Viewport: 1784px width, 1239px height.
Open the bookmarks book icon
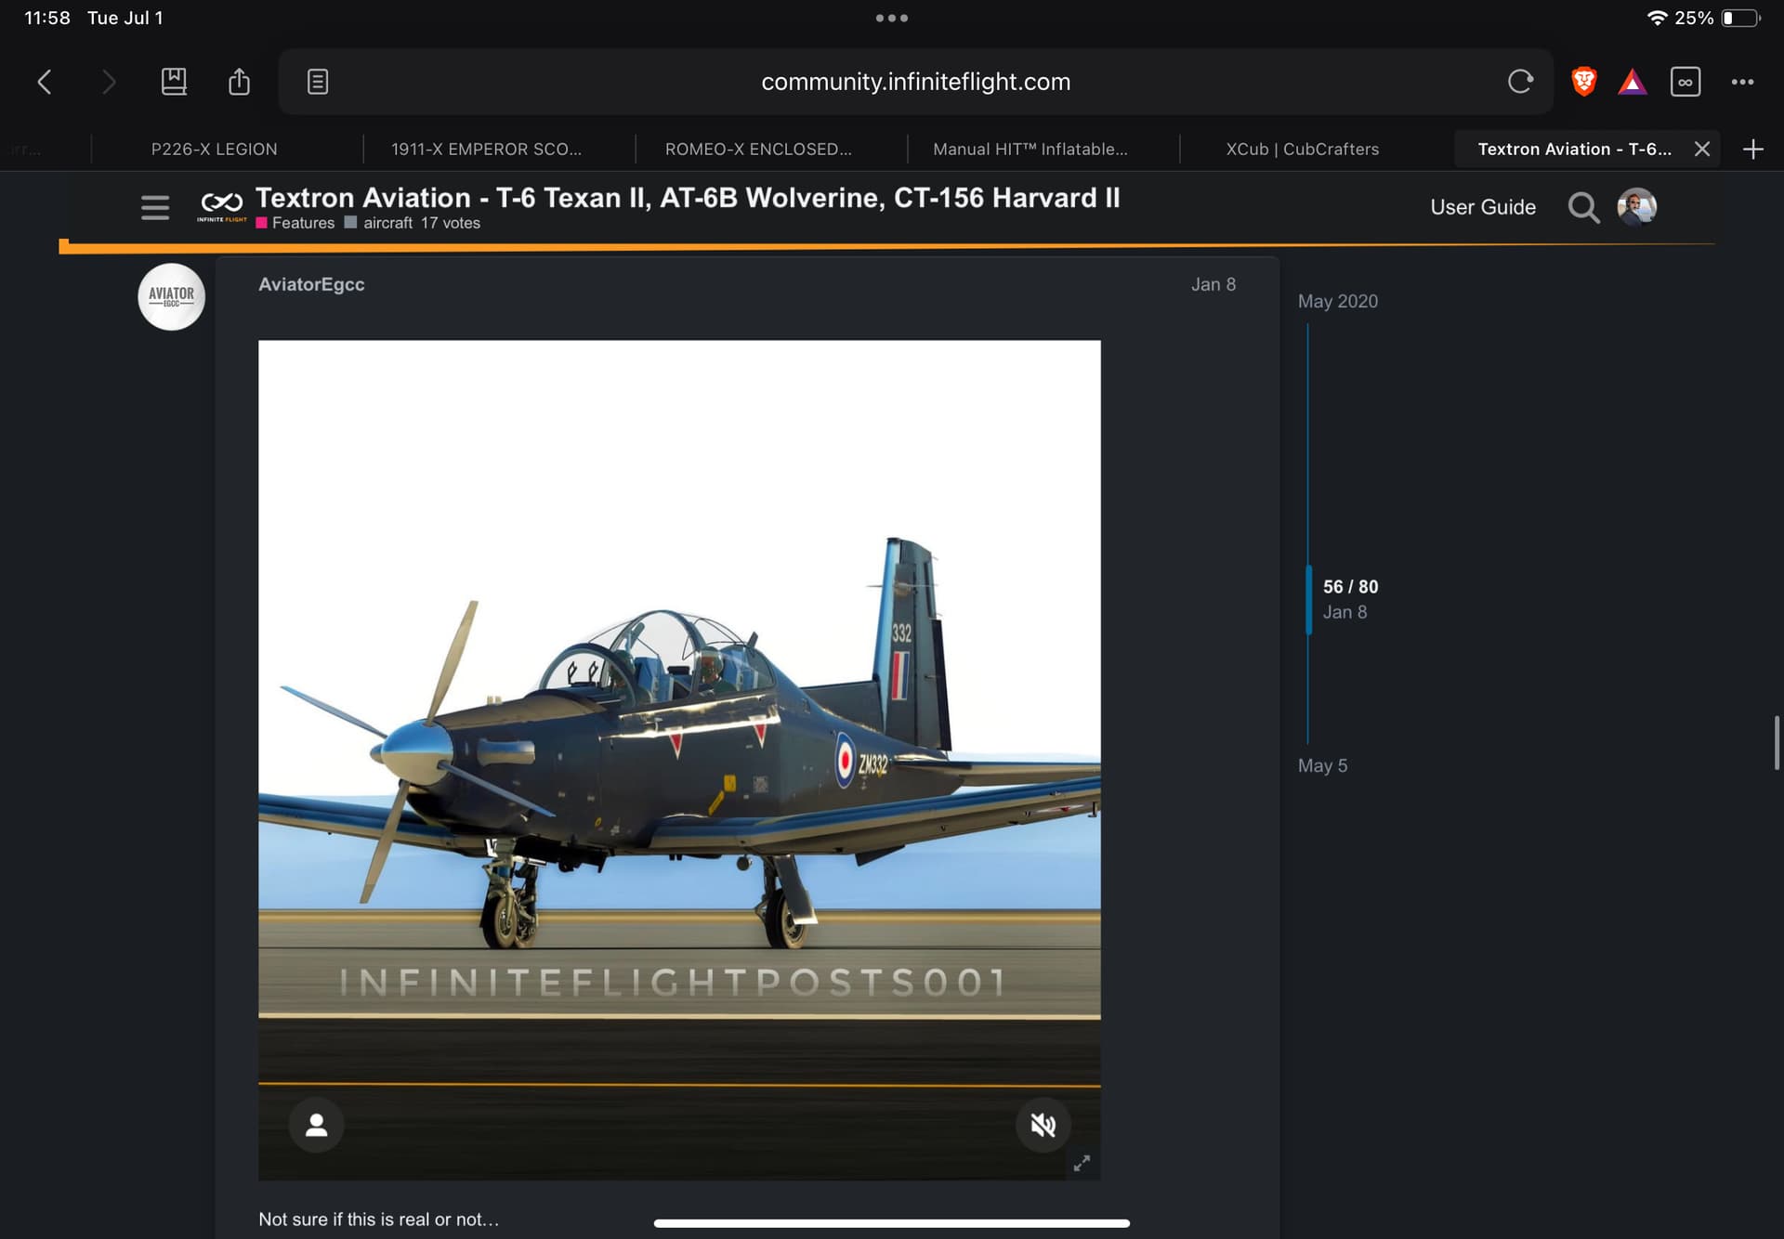click(x=174, y=82)
